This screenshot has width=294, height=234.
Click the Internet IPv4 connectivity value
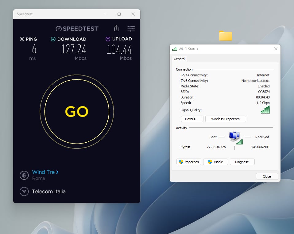point(263,75)
